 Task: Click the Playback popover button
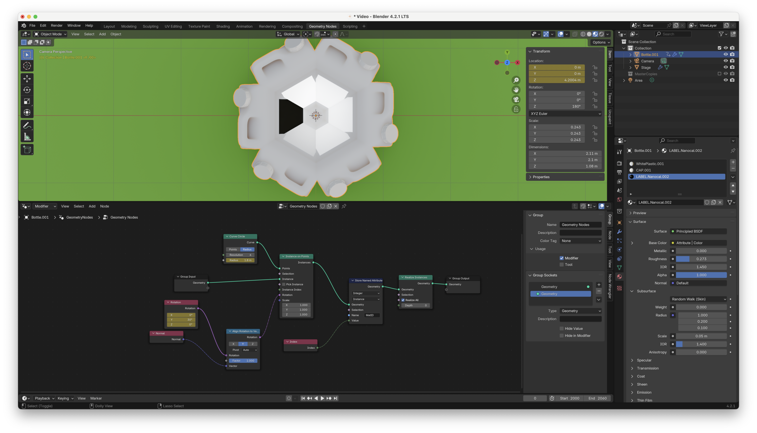pyautogui.click(x=44, y=398)
